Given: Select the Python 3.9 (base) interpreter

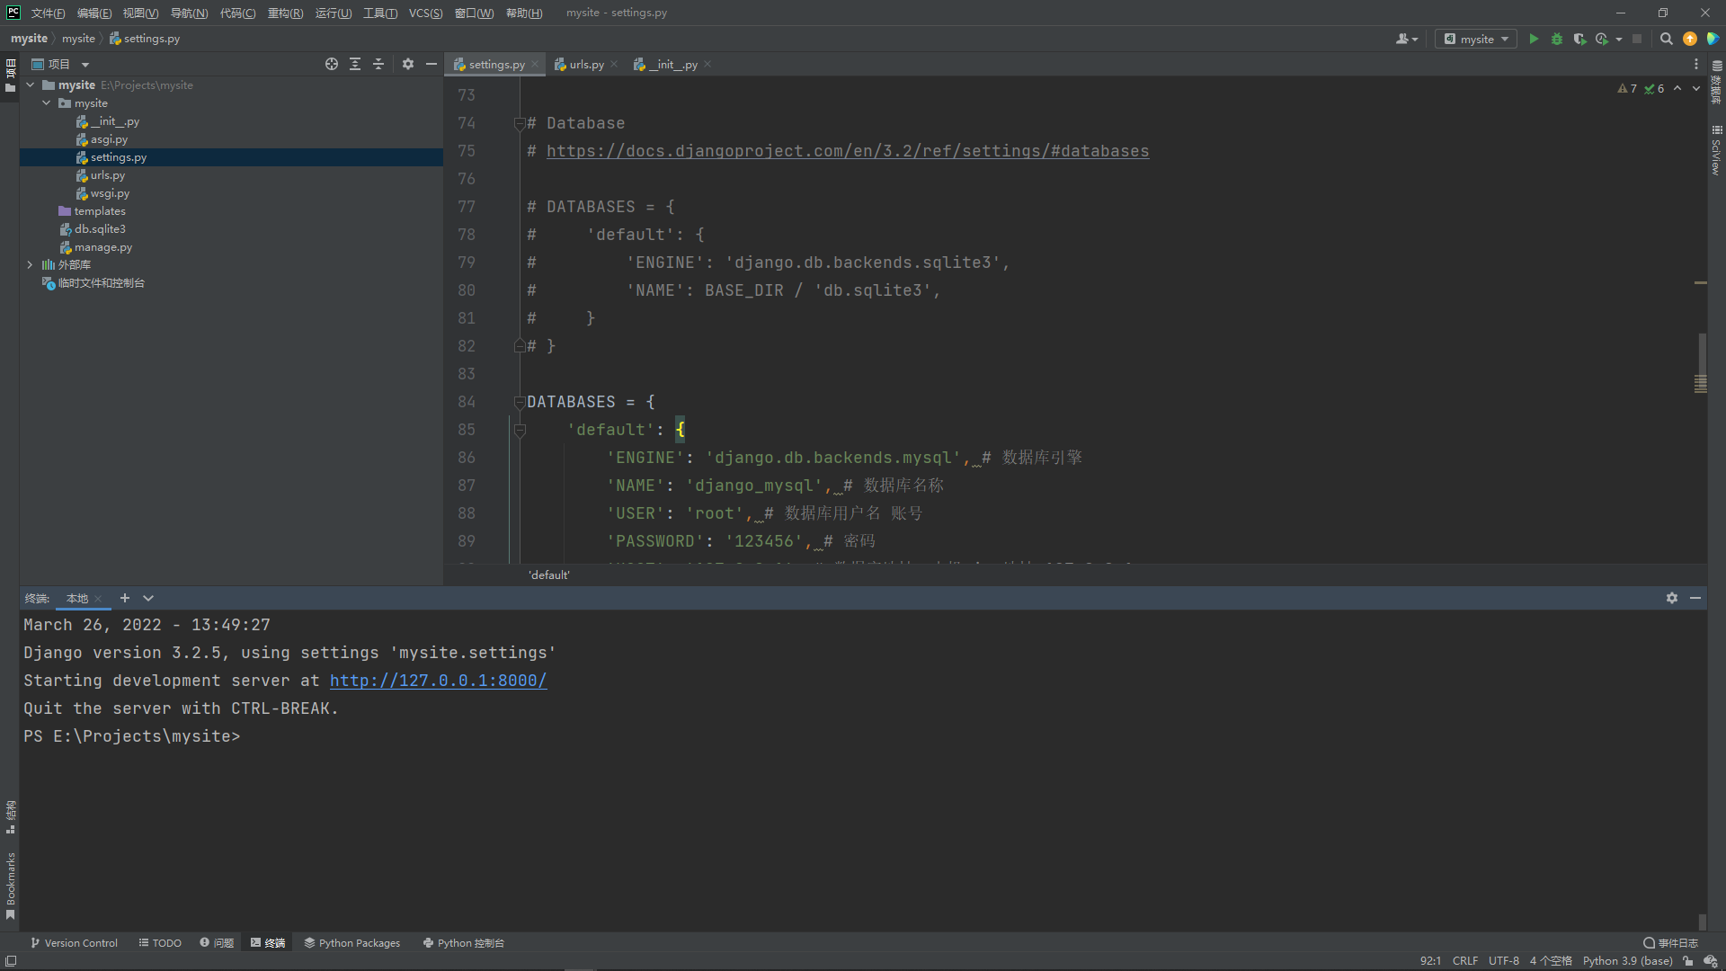Looking at the screenshot, I should point(1627,961).
